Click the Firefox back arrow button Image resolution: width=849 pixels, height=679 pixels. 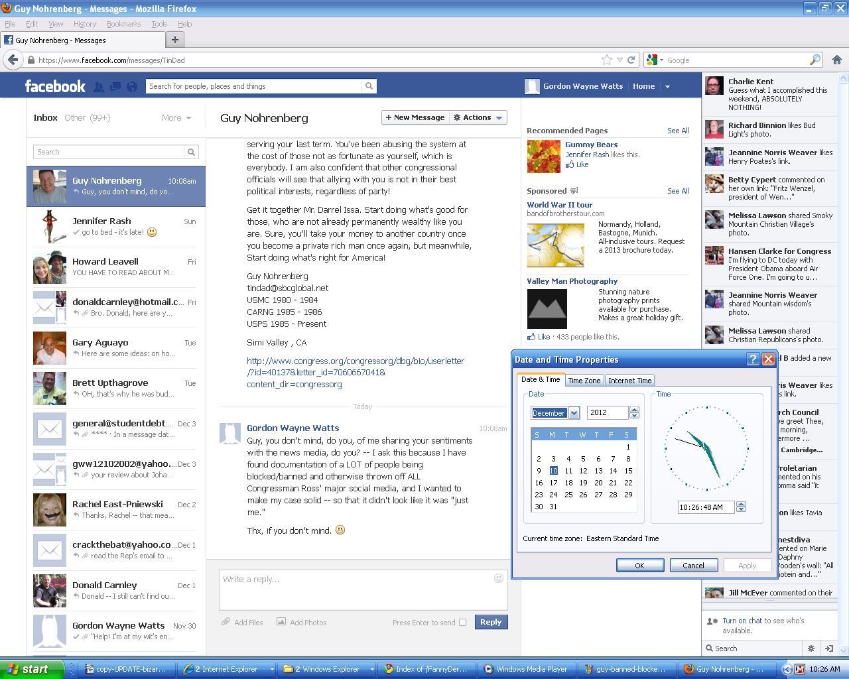(13, 60)
